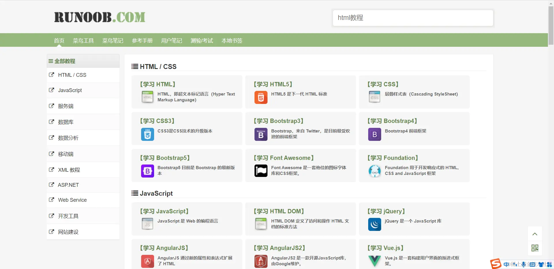
Task: Click the external link icon beside JavaScript
Action: [51, 90]
